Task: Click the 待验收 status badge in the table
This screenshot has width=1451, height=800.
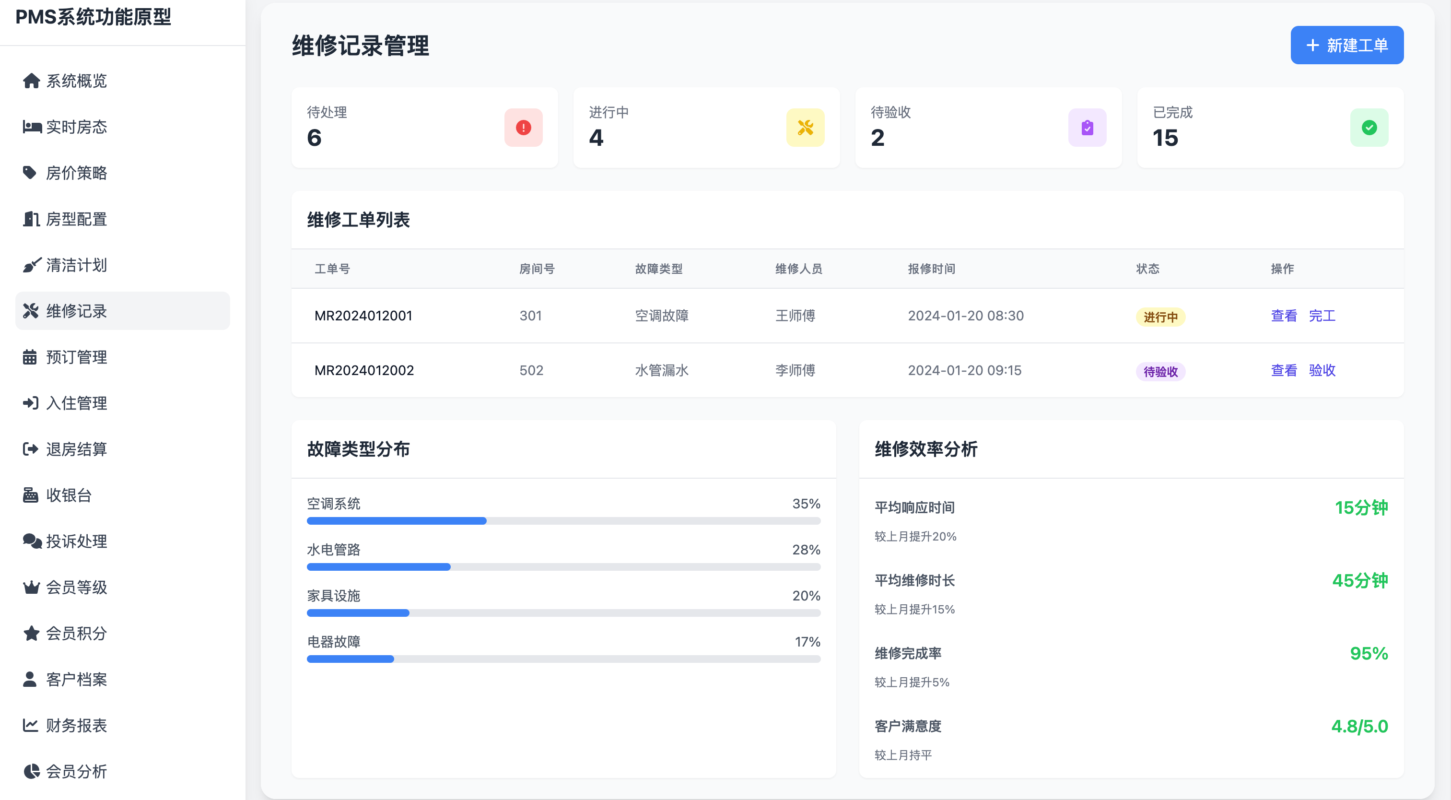Action: tap(1160, 372)
